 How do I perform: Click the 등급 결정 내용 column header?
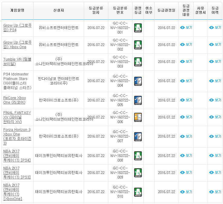pyautogui.click(x=186, y=10)
